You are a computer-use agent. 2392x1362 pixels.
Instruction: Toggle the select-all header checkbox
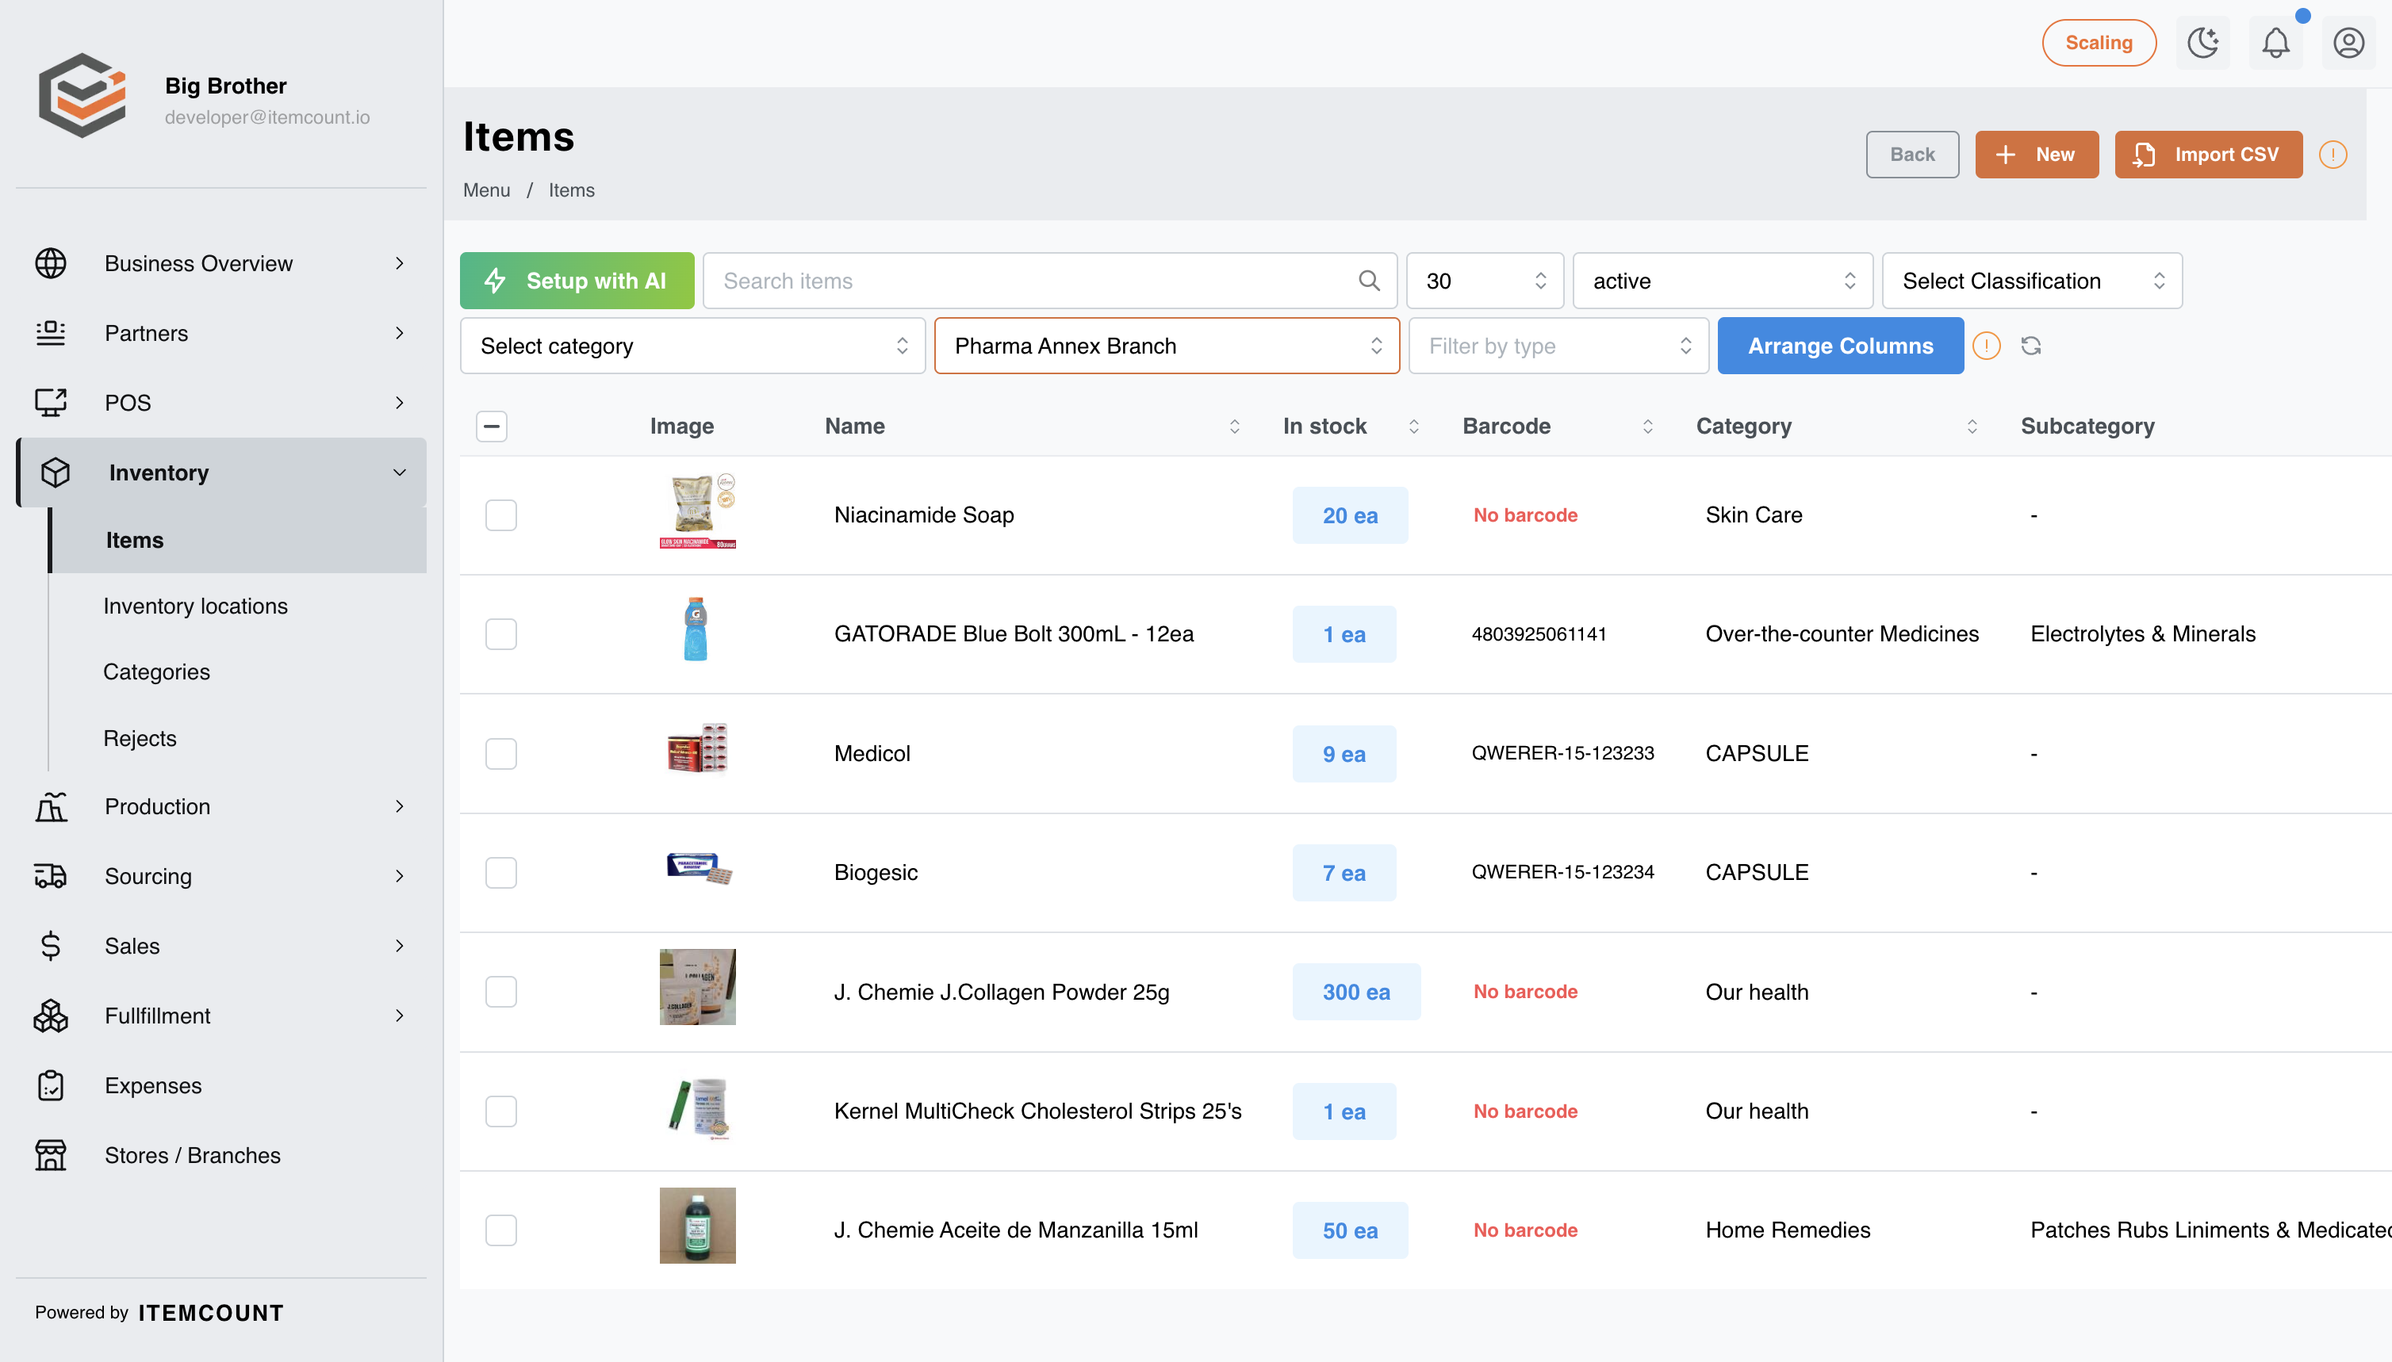click(491, 427)
